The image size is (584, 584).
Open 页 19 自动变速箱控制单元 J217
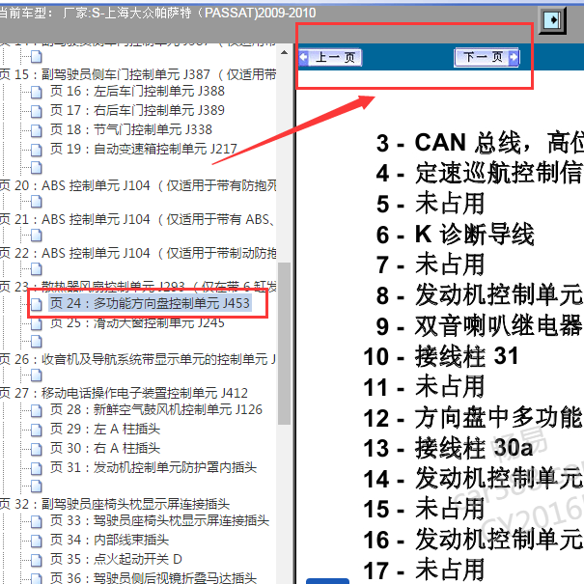point(144,149)
